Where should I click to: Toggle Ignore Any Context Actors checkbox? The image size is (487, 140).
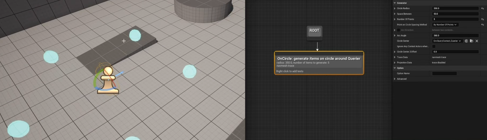tap(434, 46)
